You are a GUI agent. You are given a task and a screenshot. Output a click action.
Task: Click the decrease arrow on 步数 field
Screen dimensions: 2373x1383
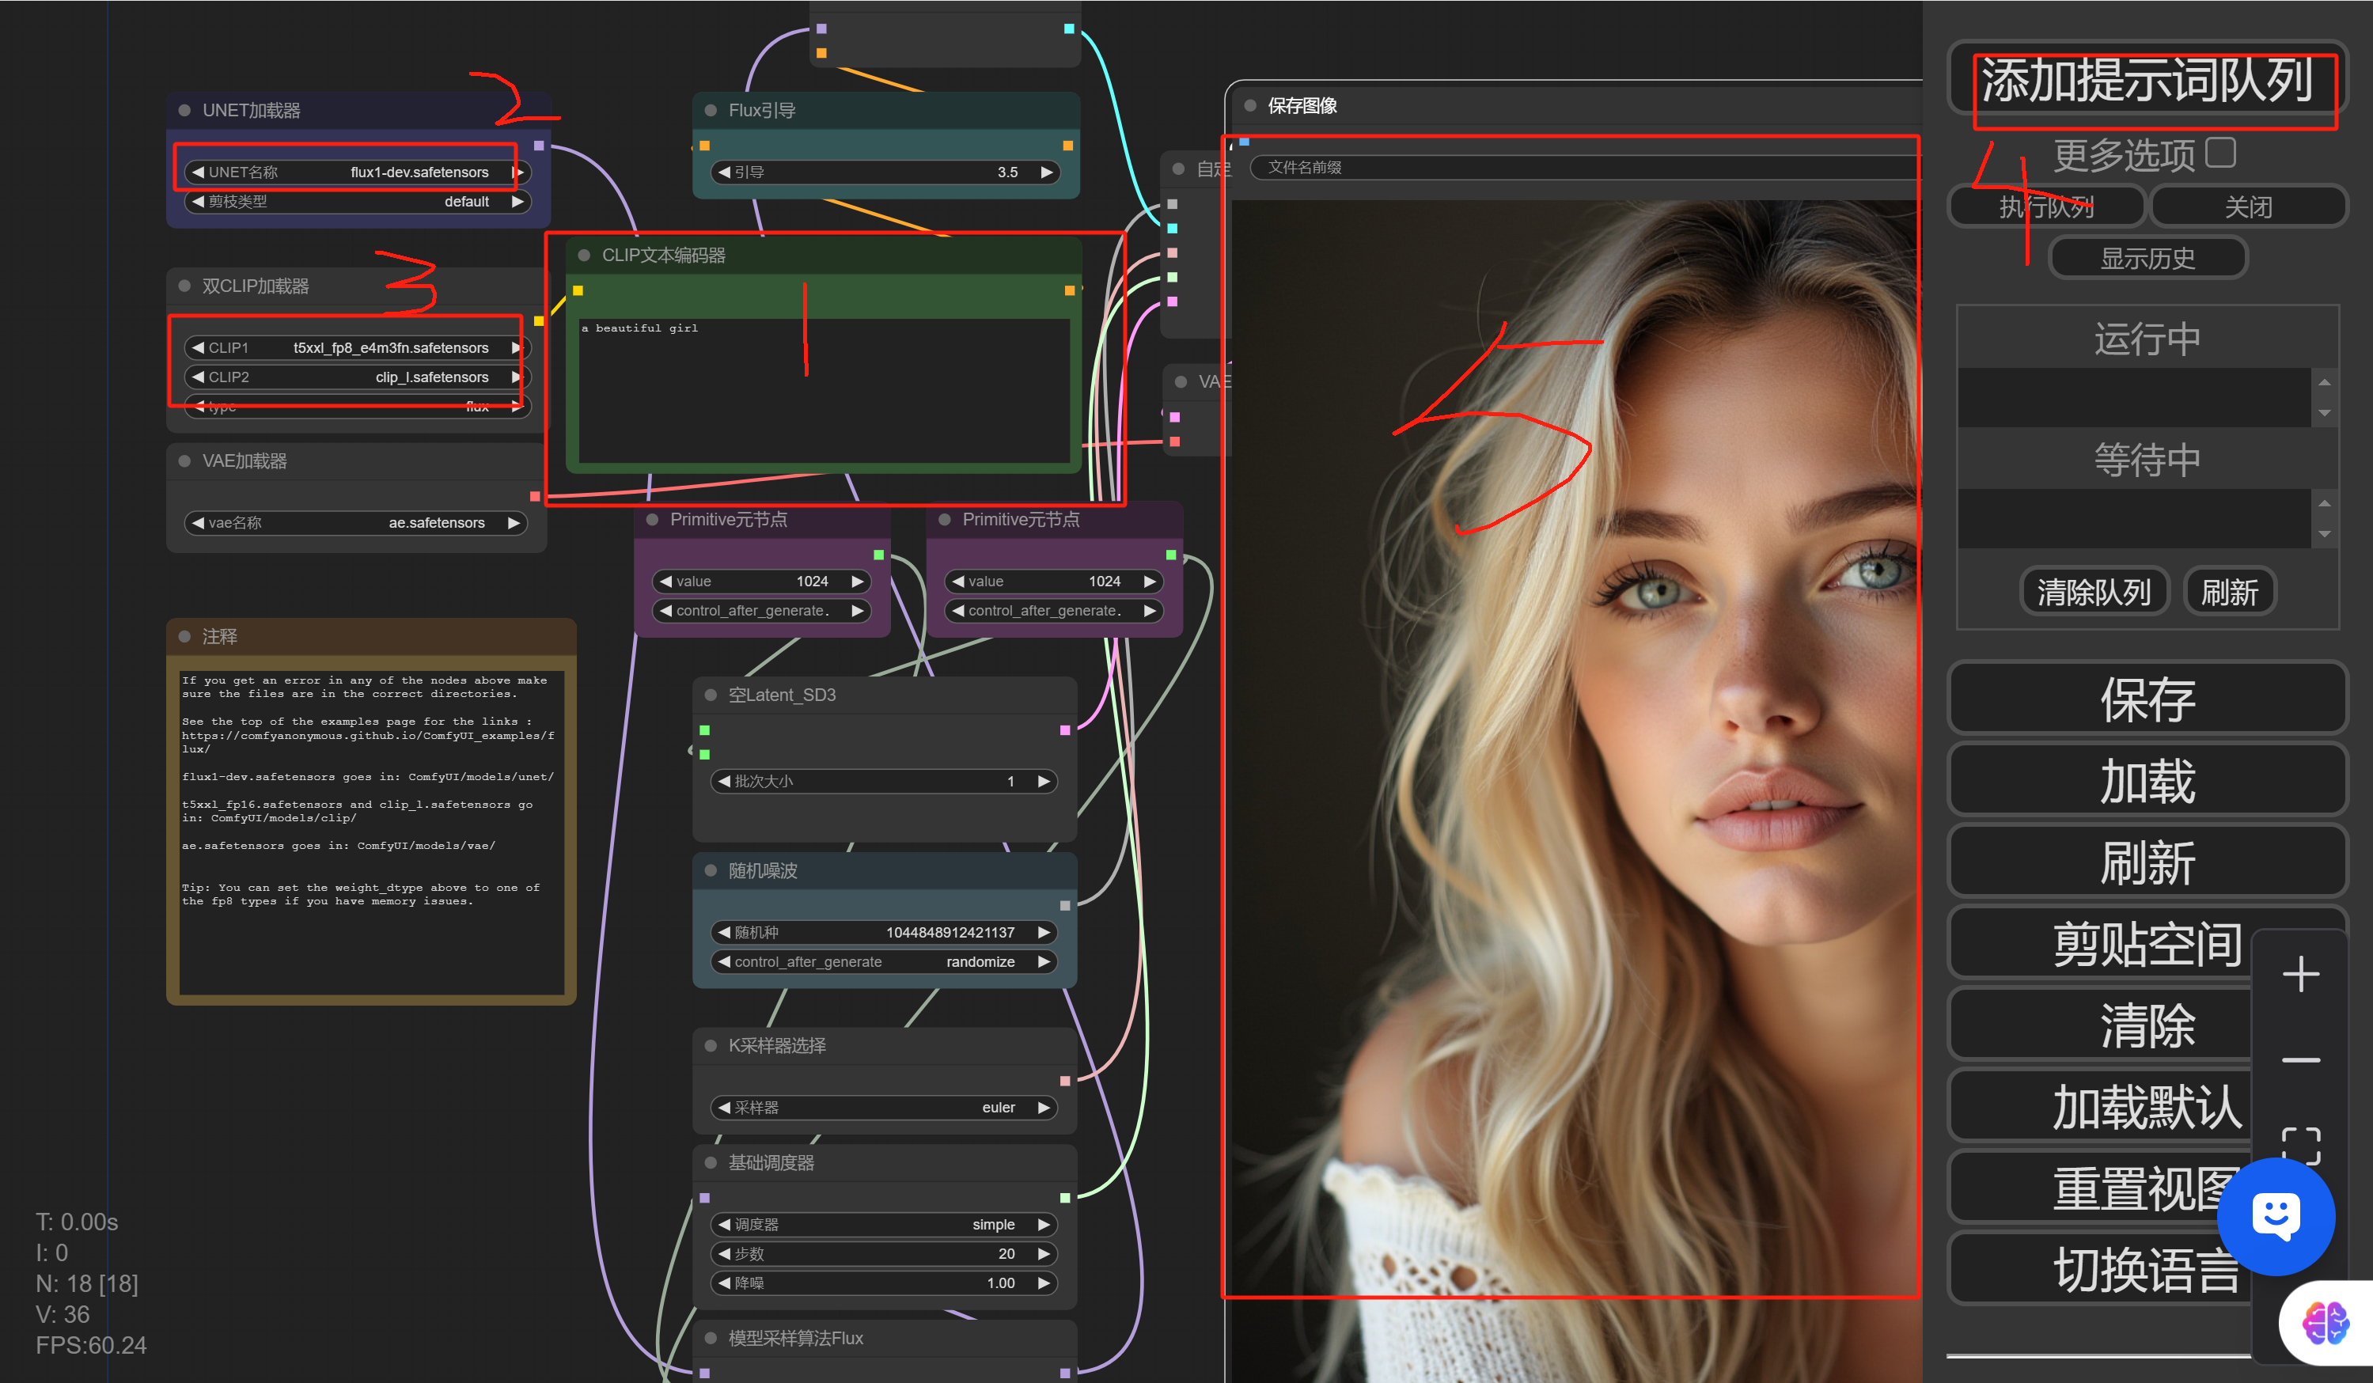click(x=724, y=1254)
